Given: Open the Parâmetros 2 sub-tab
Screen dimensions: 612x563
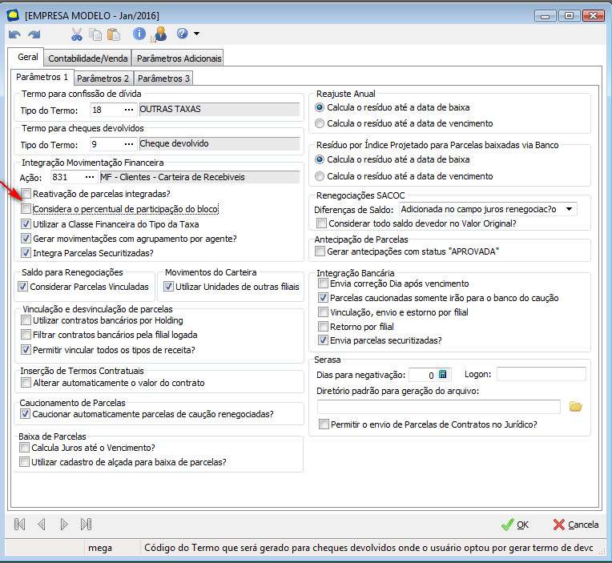Looking at the screenshot, I should (103, 78).
